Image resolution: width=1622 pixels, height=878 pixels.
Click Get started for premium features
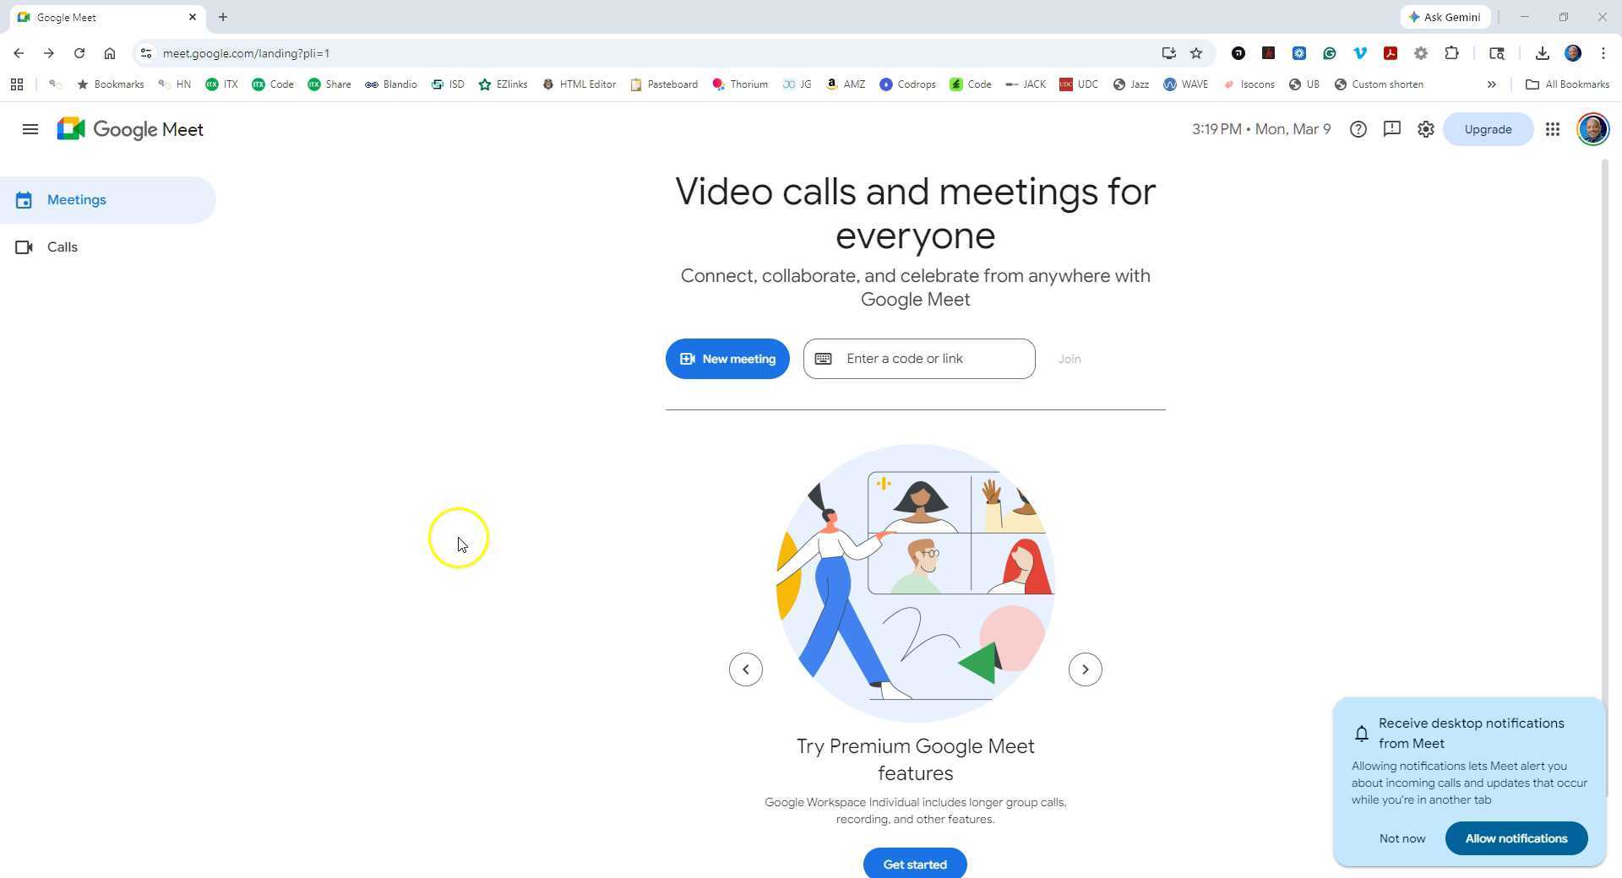(915, 864)
